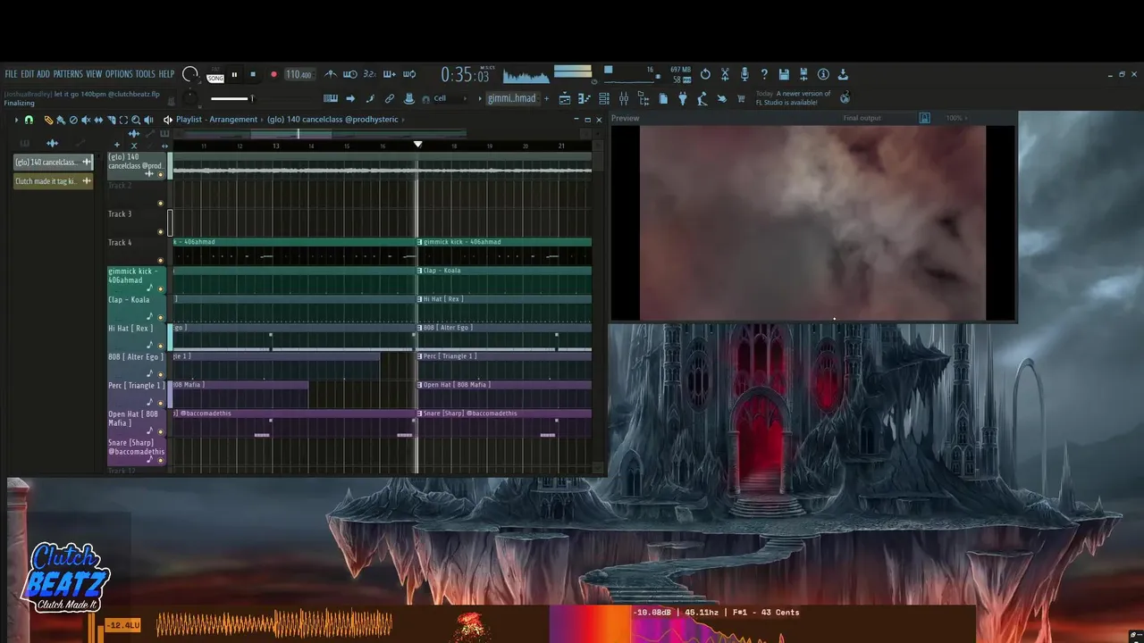This screenshot has height=643, width=1144.
Task: Open the playlist options arrow menu
Action: [x=16, y=120]
